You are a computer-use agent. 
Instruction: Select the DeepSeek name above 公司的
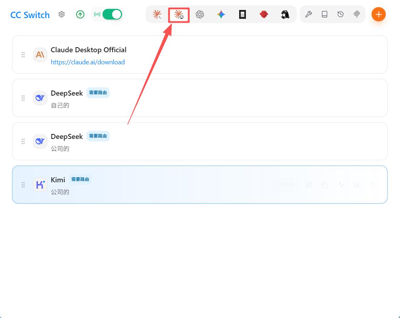tap(67, 136)
